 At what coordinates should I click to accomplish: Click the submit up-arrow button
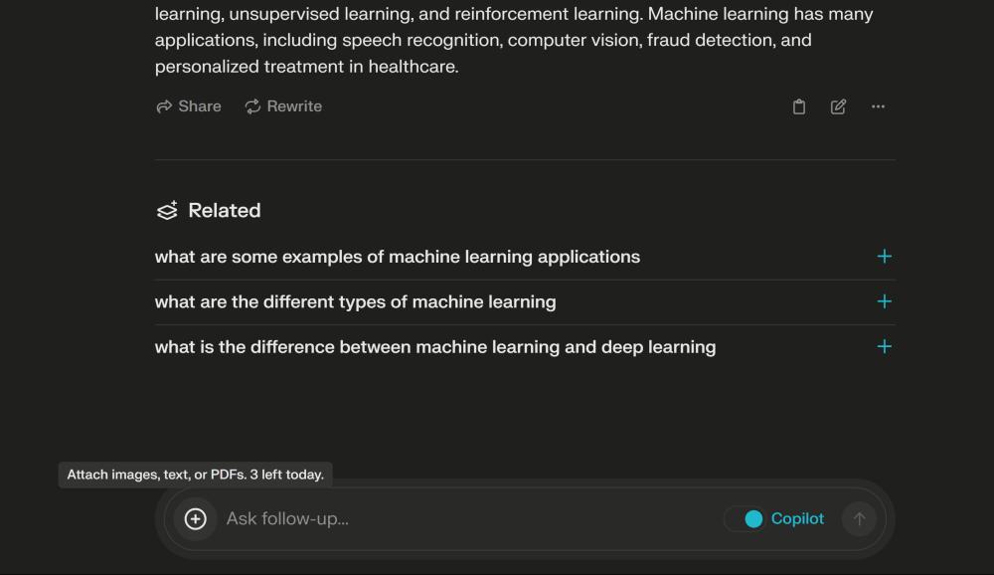click(x=859, y=519)
